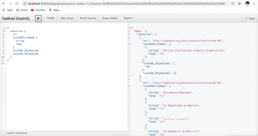The image size is (258, 136).
Task: Click 'uri' field on query line 3
Action: (x=15, y=34)
